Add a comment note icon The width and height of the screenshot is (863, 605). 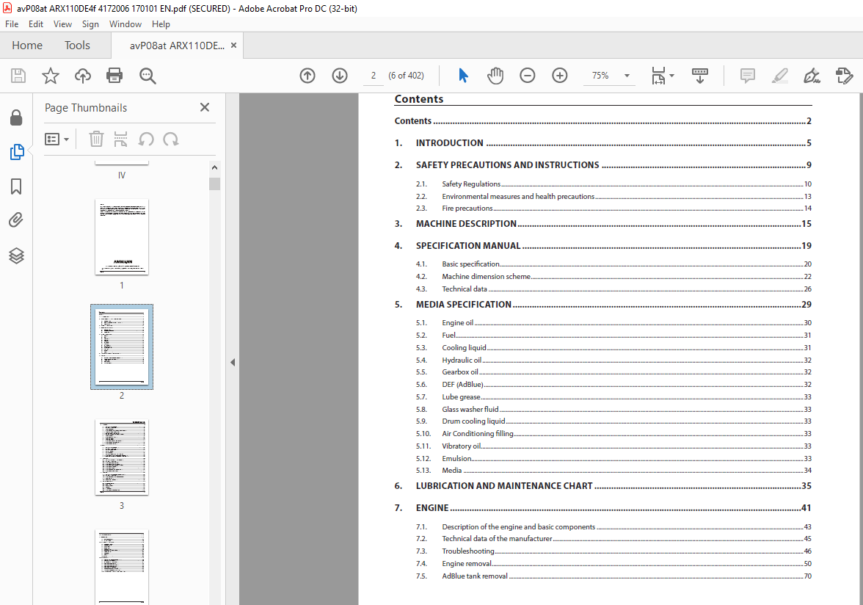747,76
